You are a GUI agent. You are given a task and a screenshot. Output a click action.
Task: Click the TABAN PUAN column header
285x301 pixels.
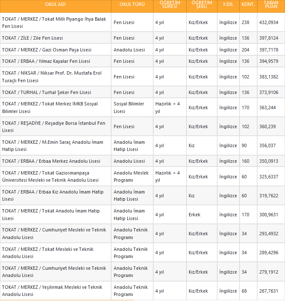(x=271, y=5)
